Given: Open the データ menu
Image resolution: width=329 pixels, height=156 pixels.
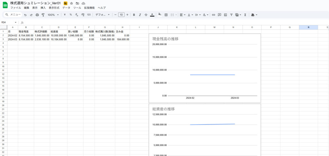Looking at the screenshot, I should pos(66,7).
